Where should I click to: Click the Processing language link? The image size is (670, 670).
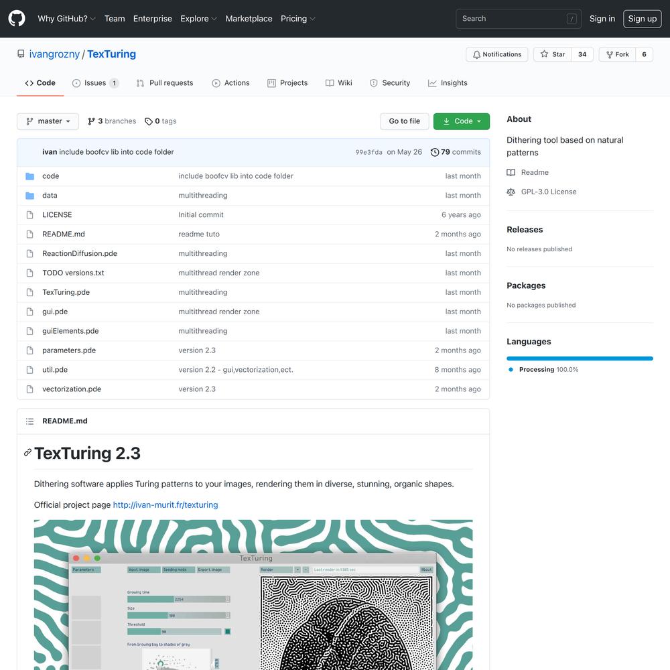pyautogui.click(x=549, y=370)
